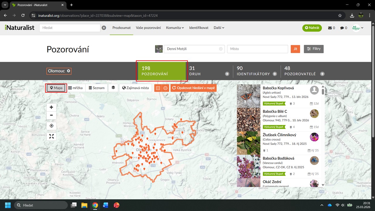Open the map layers menu
The height and width of the screenshot is (211, 375).
click(113, 88)
